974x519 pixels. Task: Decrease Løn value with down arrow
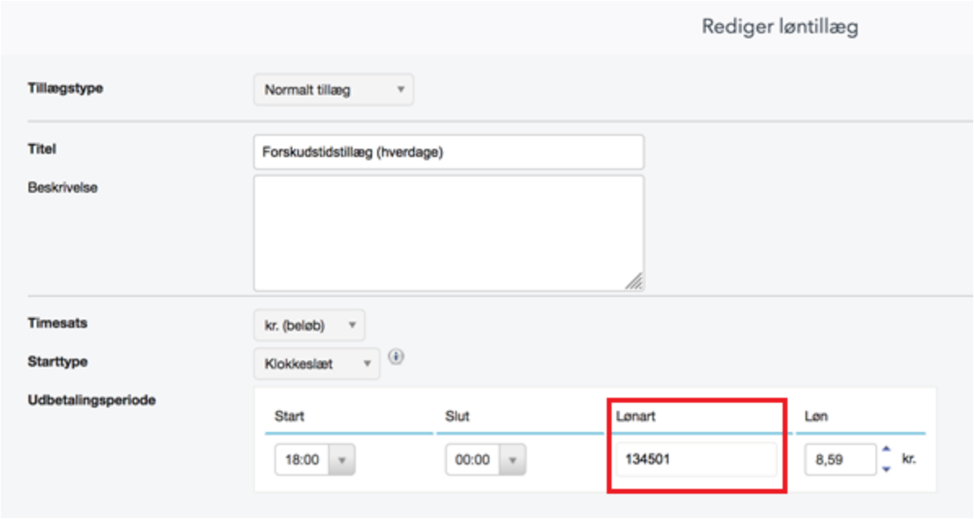[x=886, y=469]
